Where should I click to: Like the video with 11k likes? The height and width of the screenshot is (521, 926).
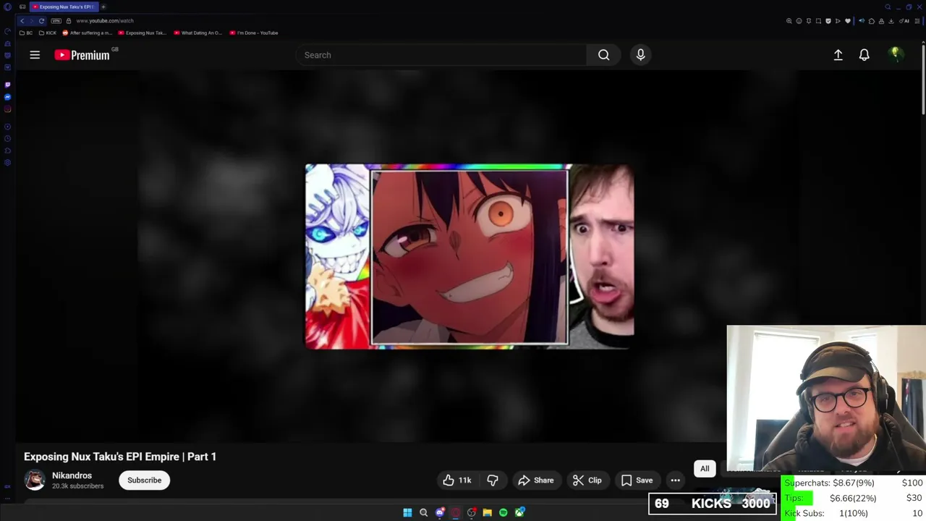tap(457, 480)
